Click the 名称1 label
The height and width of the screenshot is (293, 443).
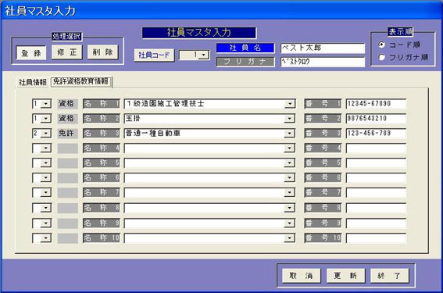point(102,104)
